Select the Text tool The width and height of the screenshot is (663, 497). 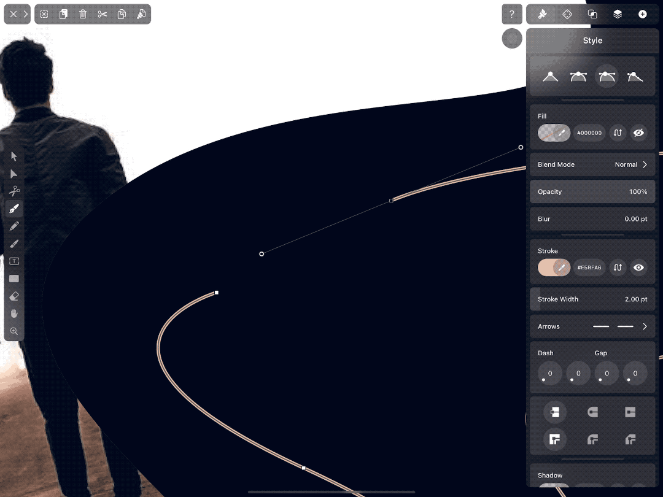[14, 261]
